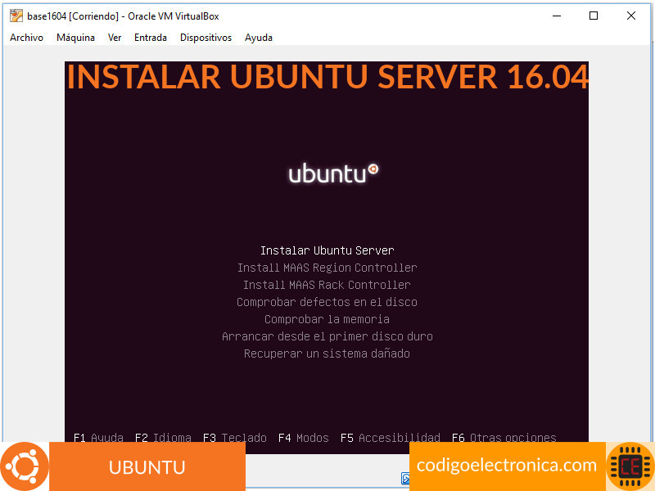Close the VirtualBox window
Screen dimensions: 655x491
click(x=631, y=16)
